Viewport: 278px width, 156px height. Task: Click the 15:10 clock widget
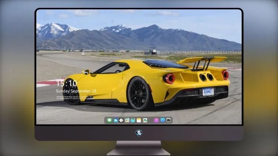point(67,83)
